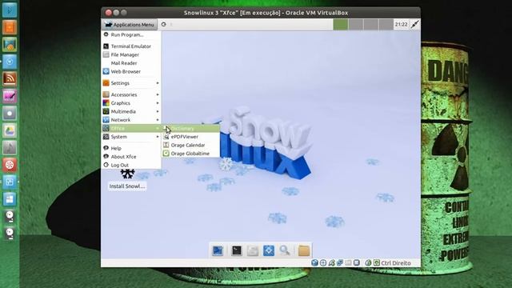Click the optical disc VirtualBox status icon
512x288 pixels.
click(x=323, y=263)
